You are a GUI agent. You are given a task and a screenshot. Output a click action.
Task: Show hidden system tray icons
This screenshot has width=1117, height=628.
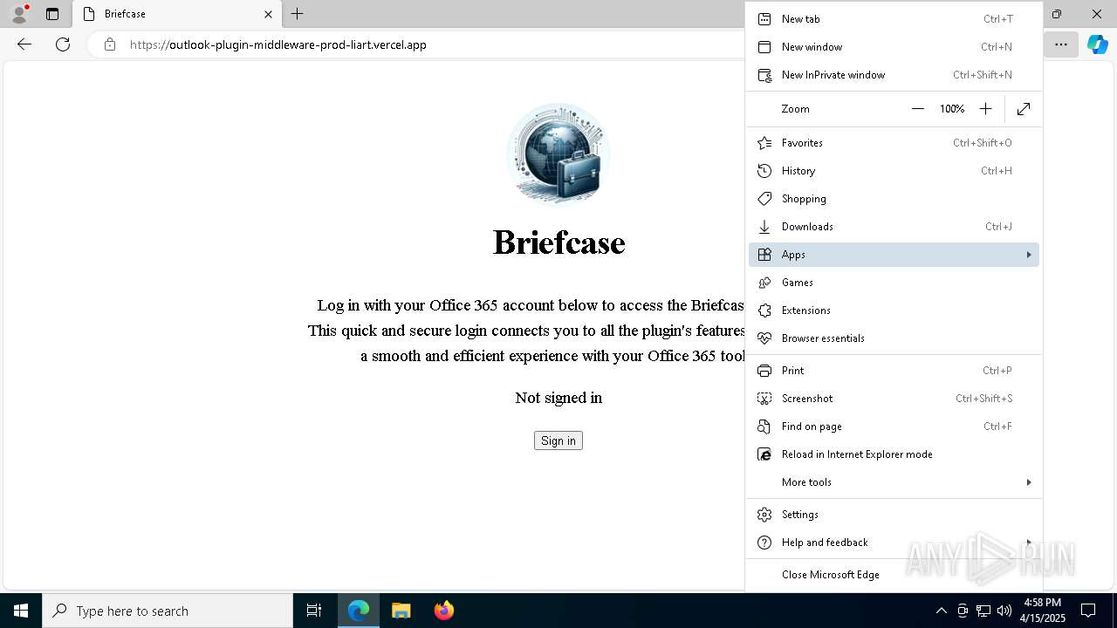[x=941, y=611]
